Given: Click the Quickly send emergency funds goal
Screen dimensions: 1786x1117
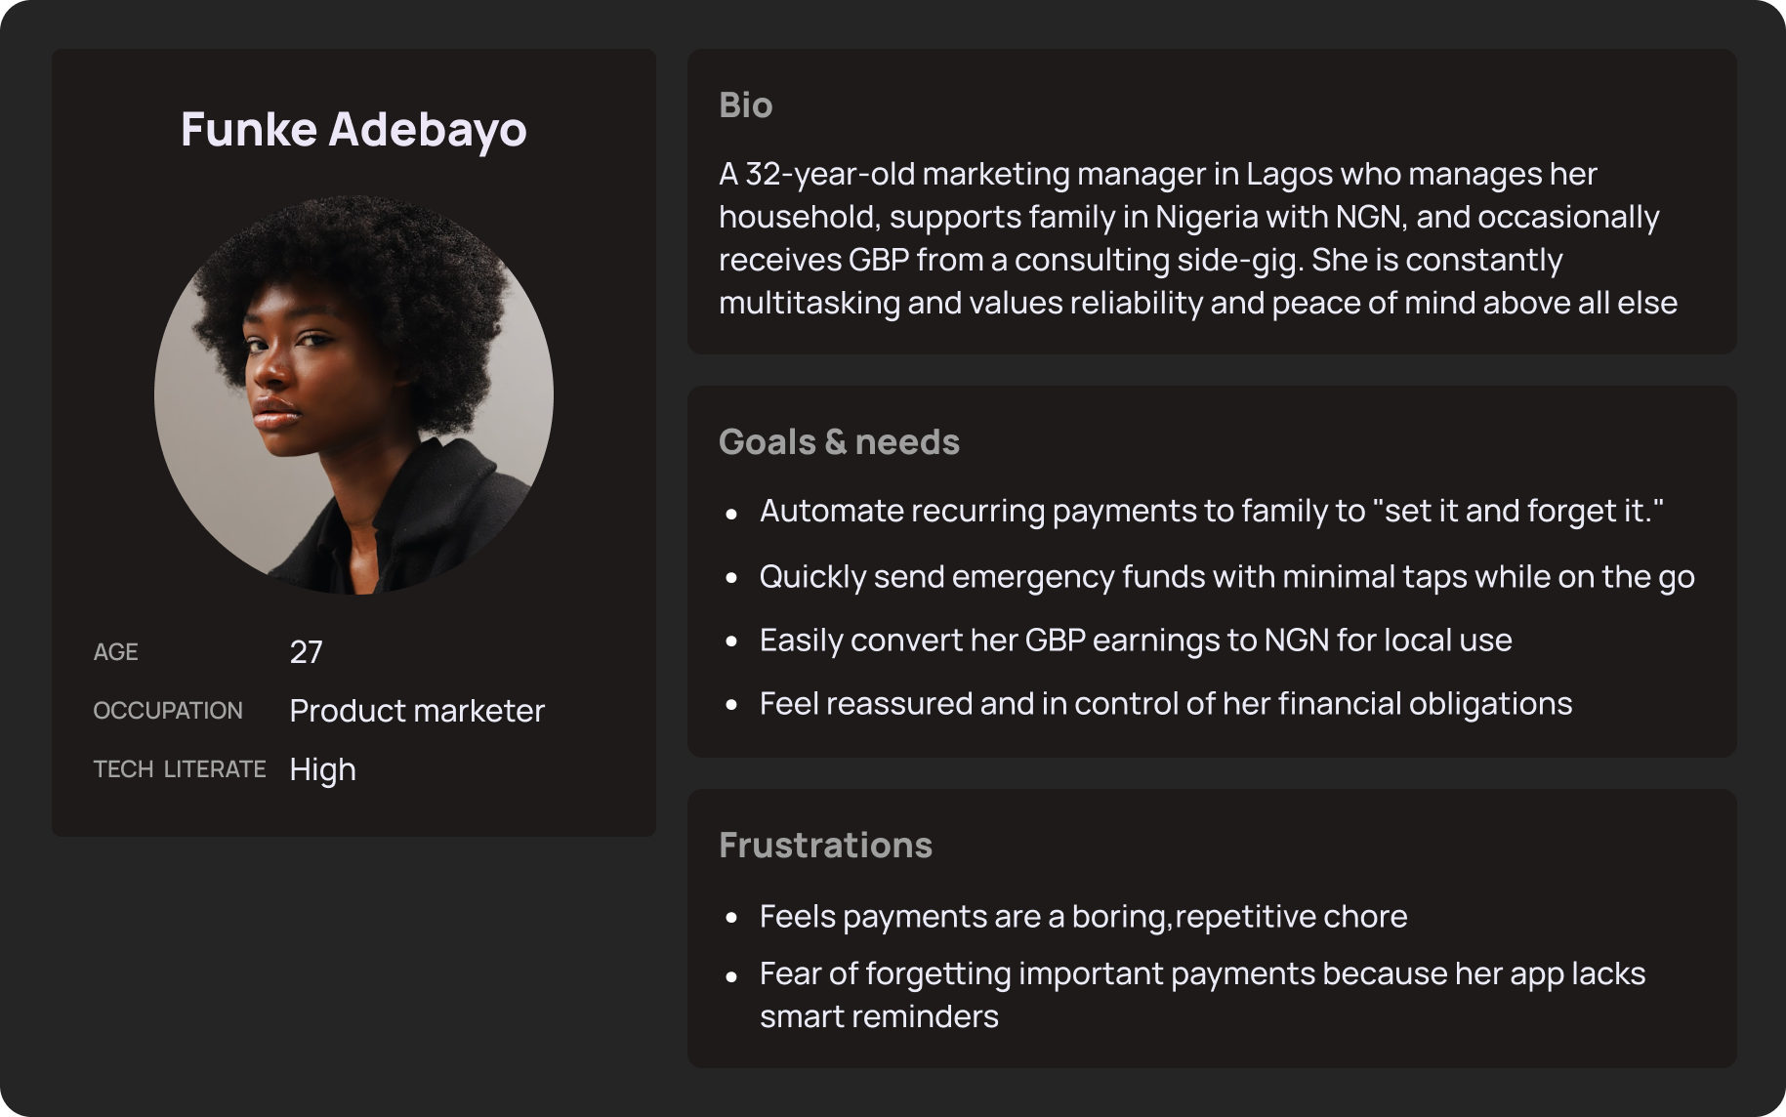Looking at the screenshot, I should coord(1226,576).
